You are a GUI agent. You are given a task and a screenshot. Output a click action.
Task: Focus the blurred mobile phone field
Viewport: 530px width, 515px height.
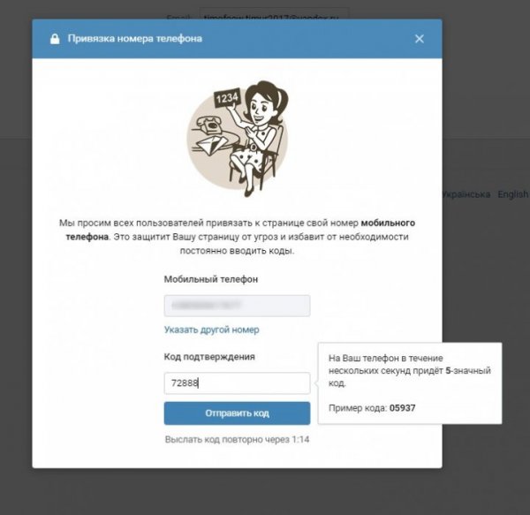point(237,306)
